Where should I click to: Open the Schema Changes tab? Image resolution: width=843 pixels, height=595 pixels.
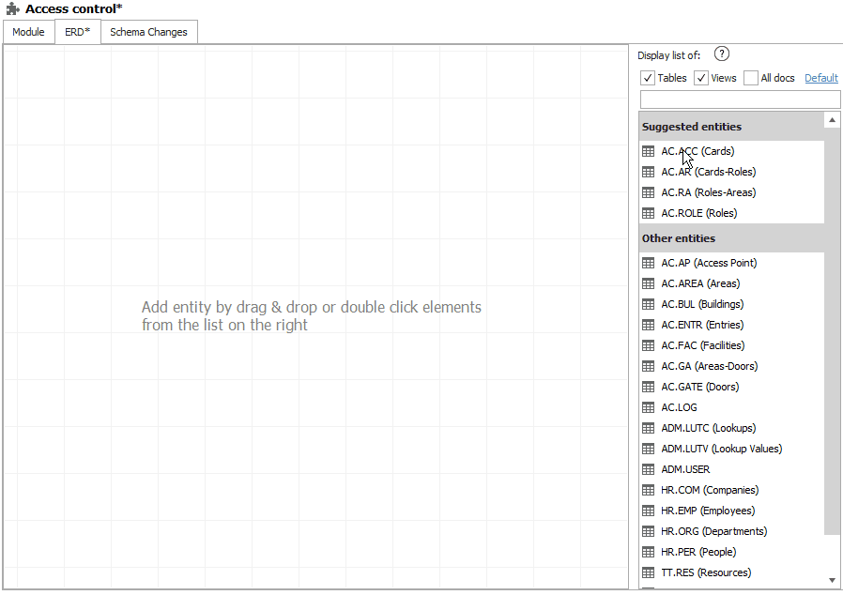[148, 31]
